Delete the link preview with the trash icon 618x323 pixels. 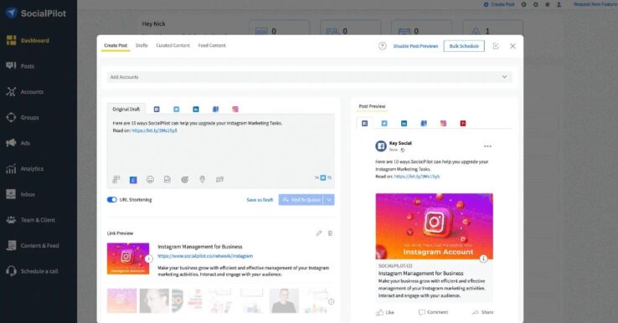(x=330, y=233)
